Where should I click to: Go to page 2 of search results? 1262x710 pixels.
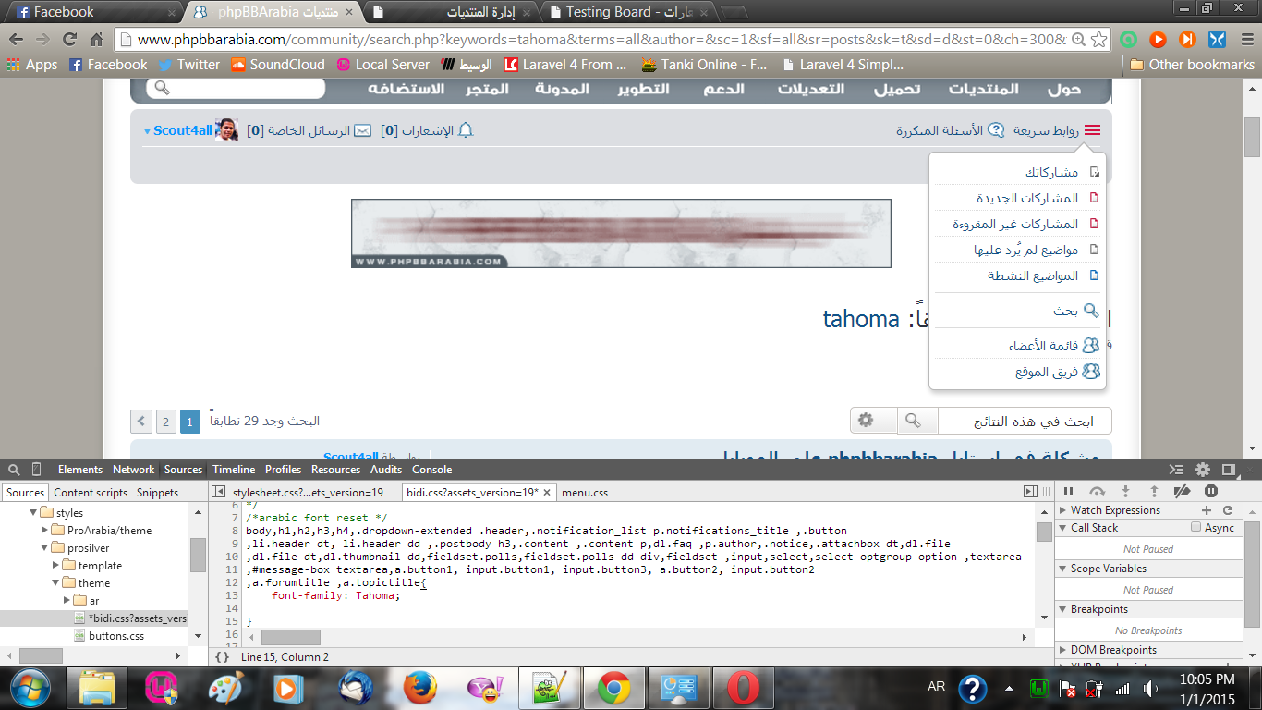(x=165, y=422)
